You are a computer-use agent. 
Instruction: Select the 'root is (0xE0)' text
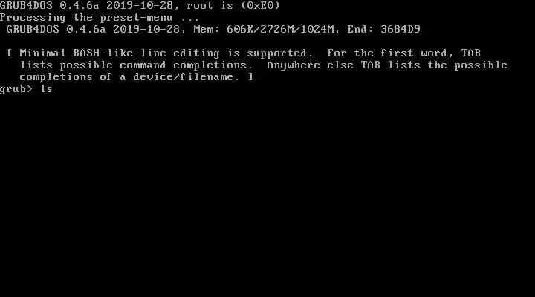tap(233, 5)
